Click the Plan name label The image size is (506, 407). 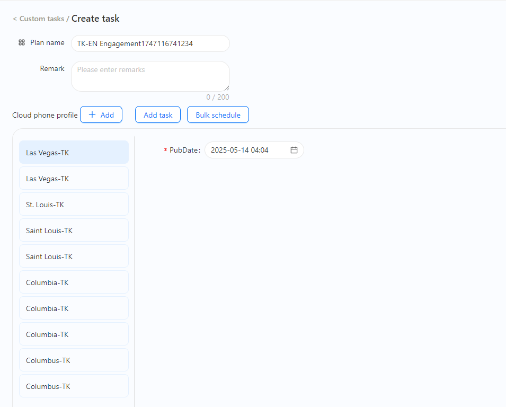48,42
